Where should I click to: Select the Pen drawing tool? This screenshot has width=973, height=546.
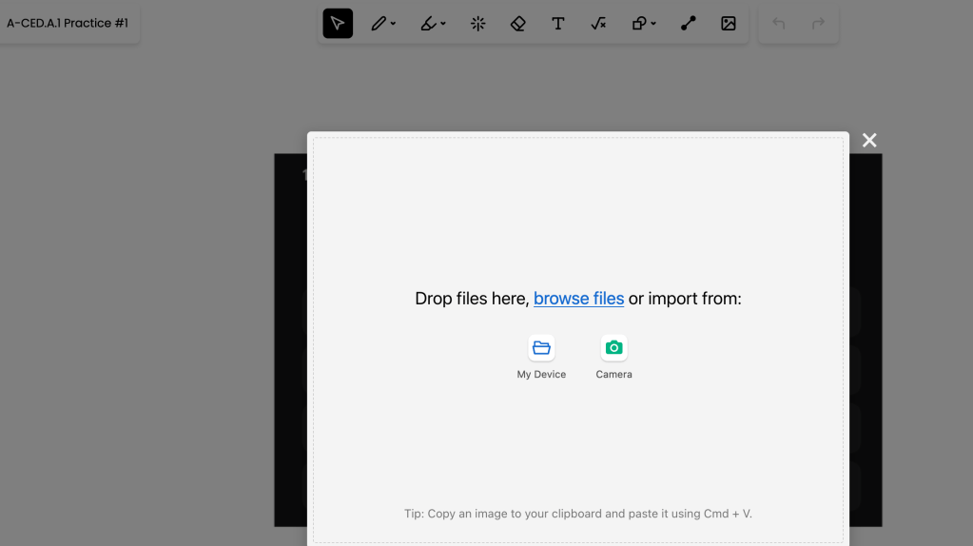click(379, 24)
